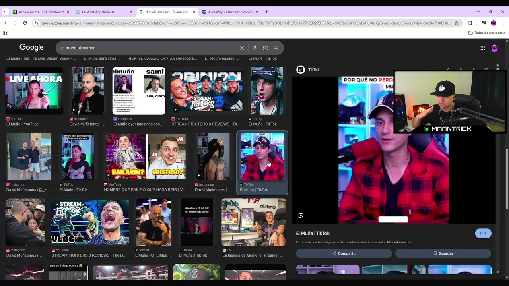Image resolution: width=509 pixels, height=286 pixels.
Task: Open Stream Fighters 3 opinion thumbnail
Action: coord(206,91)
